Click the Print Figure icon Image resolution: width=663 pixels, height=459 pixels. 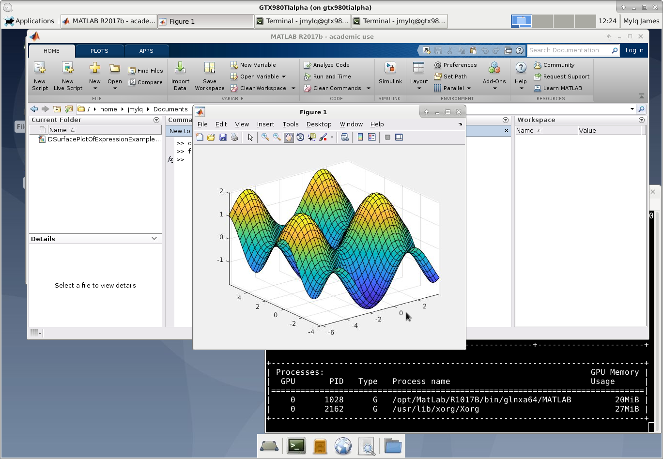click(234, 138)
